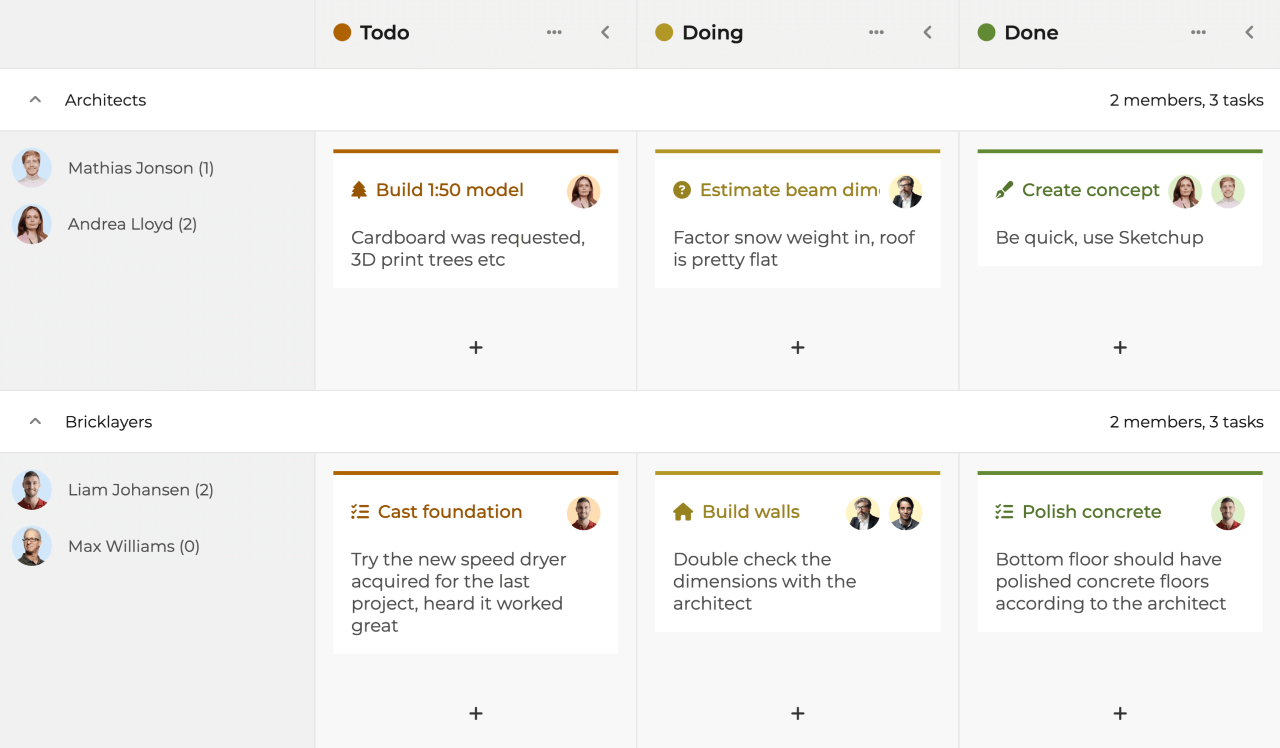1280x748 pixels.
Task: Collapse the Doing column with its chevron
Action: pyautogui.click(x=927, y=32)
